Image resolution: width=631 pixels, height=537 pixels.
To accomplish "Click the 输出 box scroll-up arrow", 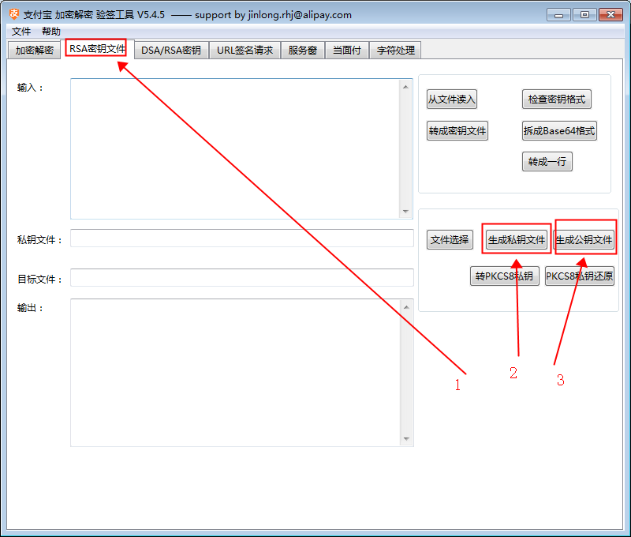I will [406, 307].
